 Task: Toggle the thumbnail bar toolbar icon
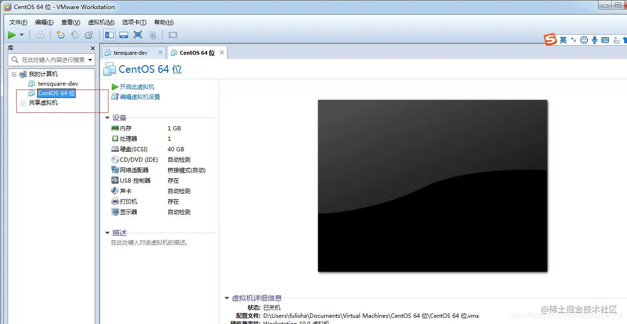[124, 35]
